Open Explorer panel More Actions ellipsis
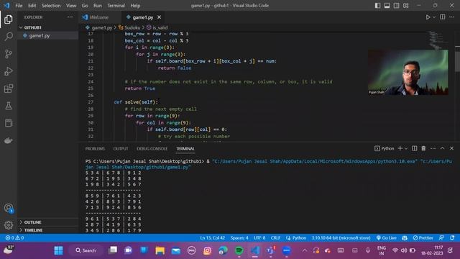Viewport: 460px width, 259px height. point(70,17)
